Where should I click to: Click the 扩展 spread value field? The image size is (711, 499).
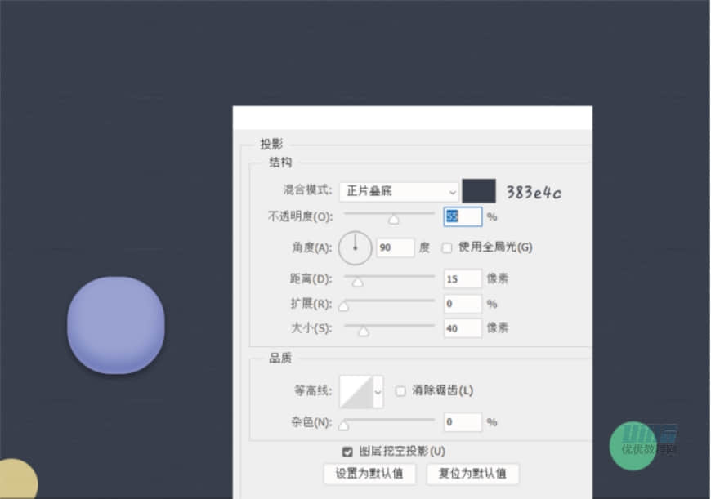[x=463, y=304]
